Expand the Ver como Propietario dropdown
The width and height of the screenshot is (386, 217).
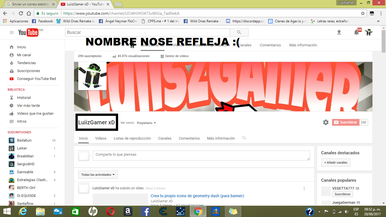[x=146, y=123]
